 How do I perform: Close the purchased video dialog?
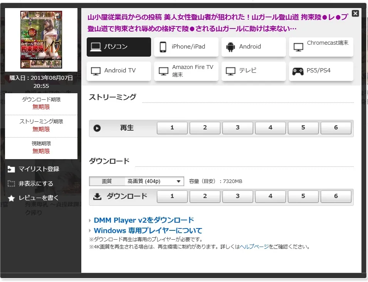pyautogui.click(x=355, y=13)
